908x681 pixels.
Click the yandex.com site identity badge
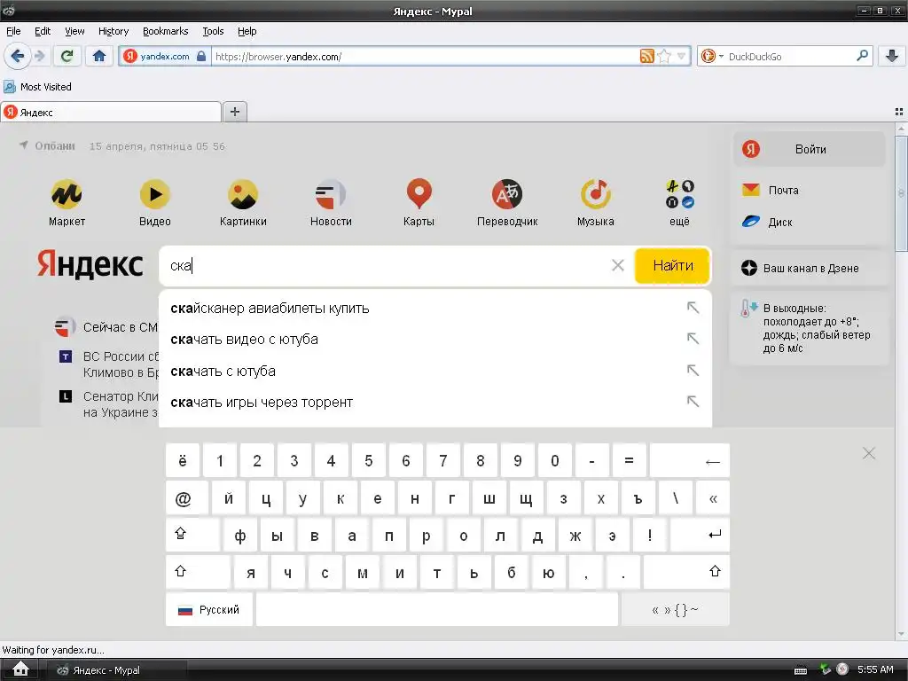pos(165,56)
